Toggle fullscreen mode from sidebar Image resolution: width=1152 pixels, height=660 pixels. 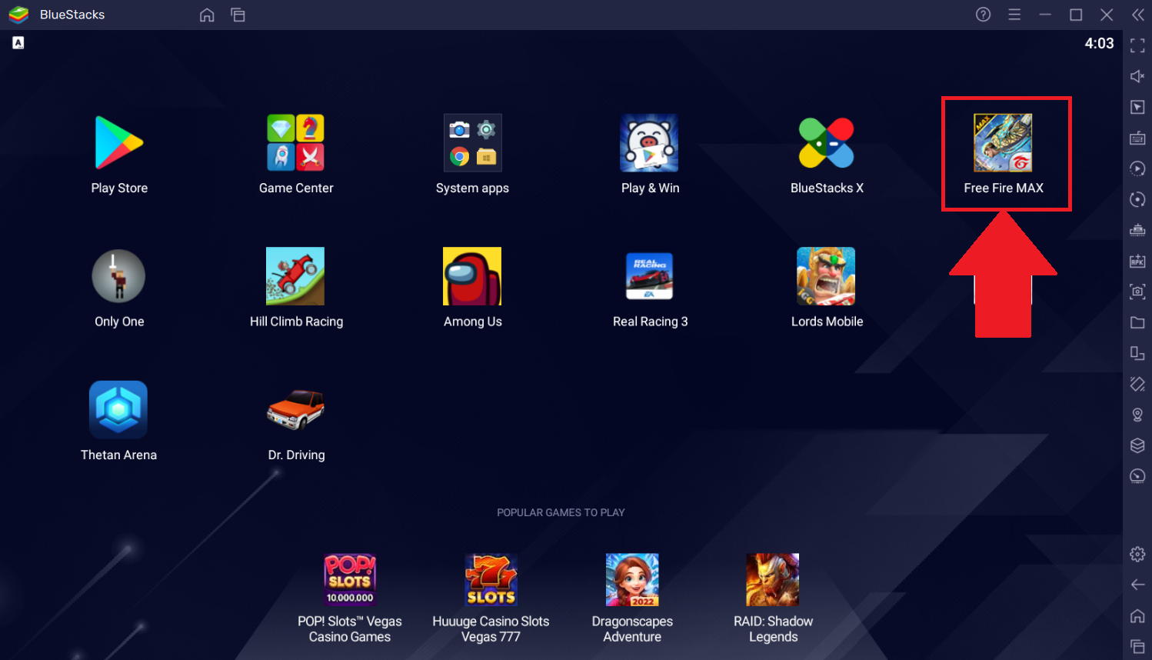pos(1137,45)
